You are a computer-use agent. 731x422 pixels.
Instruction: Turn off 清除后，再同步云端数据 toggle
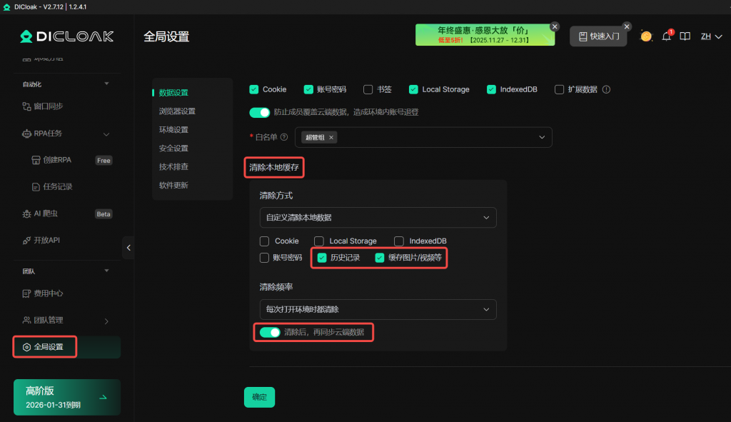pyautogui.click(x=270, y=332)
